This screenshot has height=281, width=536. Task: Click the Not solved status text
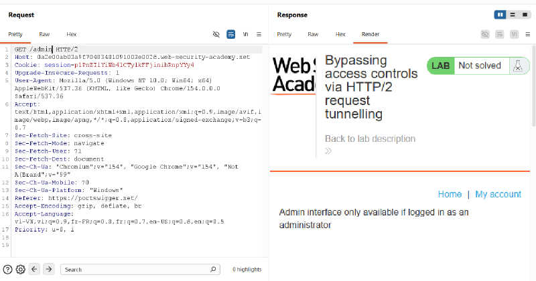[480, 66]
